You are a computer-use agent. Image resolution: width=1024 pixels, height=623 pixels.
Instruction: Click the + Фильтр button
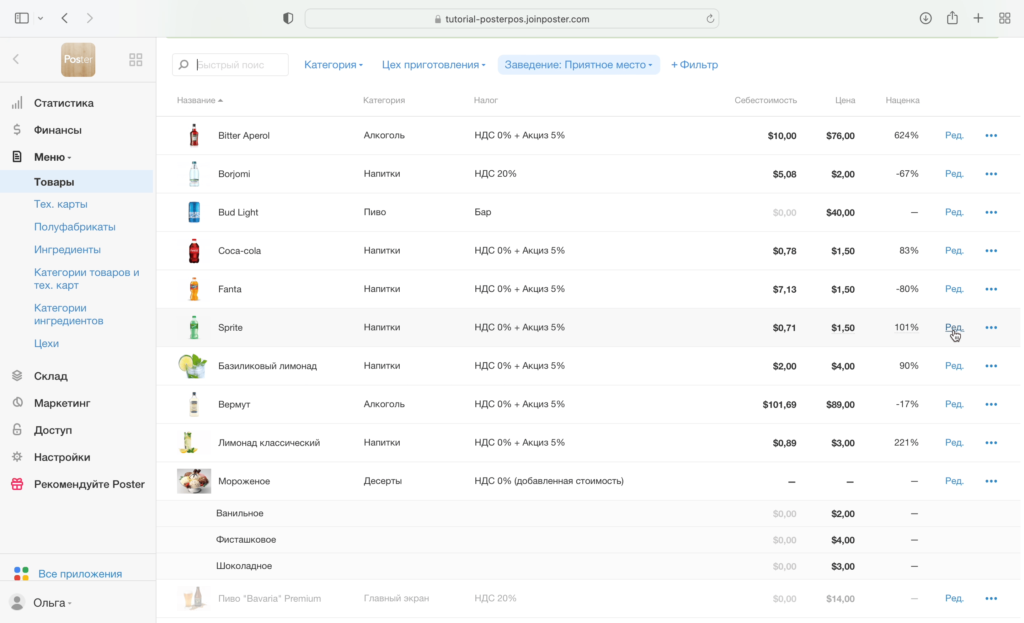[694, 65]
